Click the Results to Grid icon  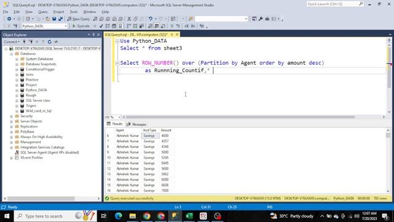click(x=156, y=26)
